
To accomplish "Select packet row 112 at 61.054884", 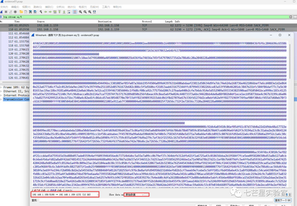I will (x=15, y=37).
